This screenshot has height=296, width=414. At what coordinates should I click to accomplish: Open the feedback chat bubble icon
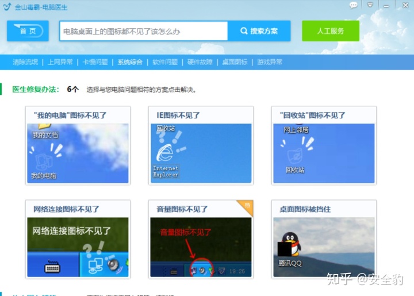pos(353,5)
